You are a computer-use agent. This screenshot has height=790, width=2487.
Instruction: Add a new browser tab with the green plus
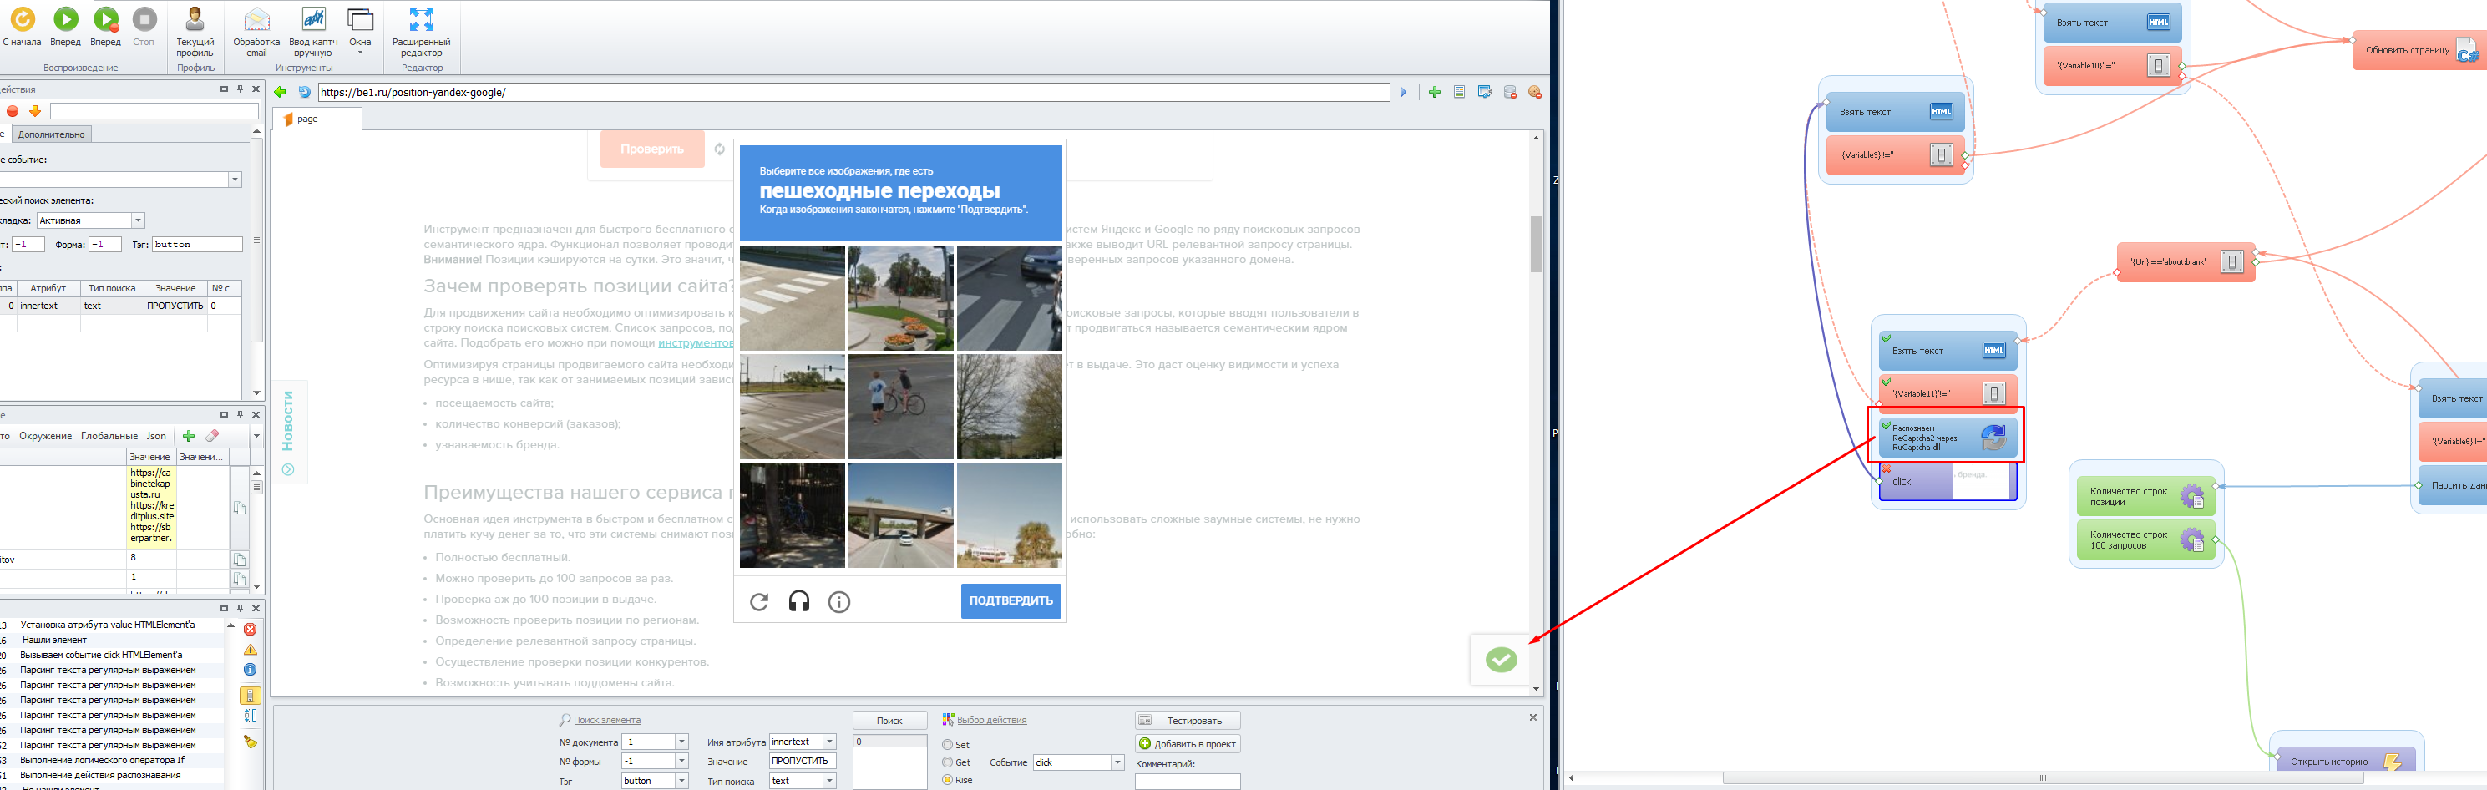1435,92
